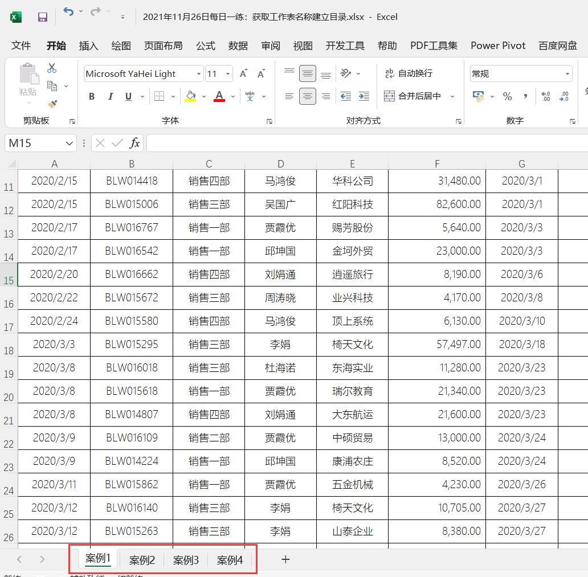Viewport: 588px width, 577px height.
Task: Select the Format Painter brush icon
Action: tap(52, 104)
